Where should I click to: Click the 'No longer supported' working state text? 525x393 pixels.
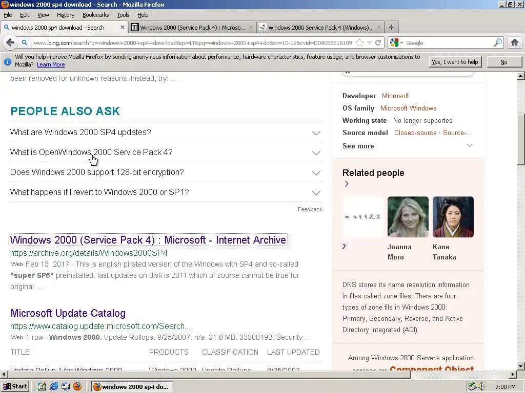[x=423, y=121]
